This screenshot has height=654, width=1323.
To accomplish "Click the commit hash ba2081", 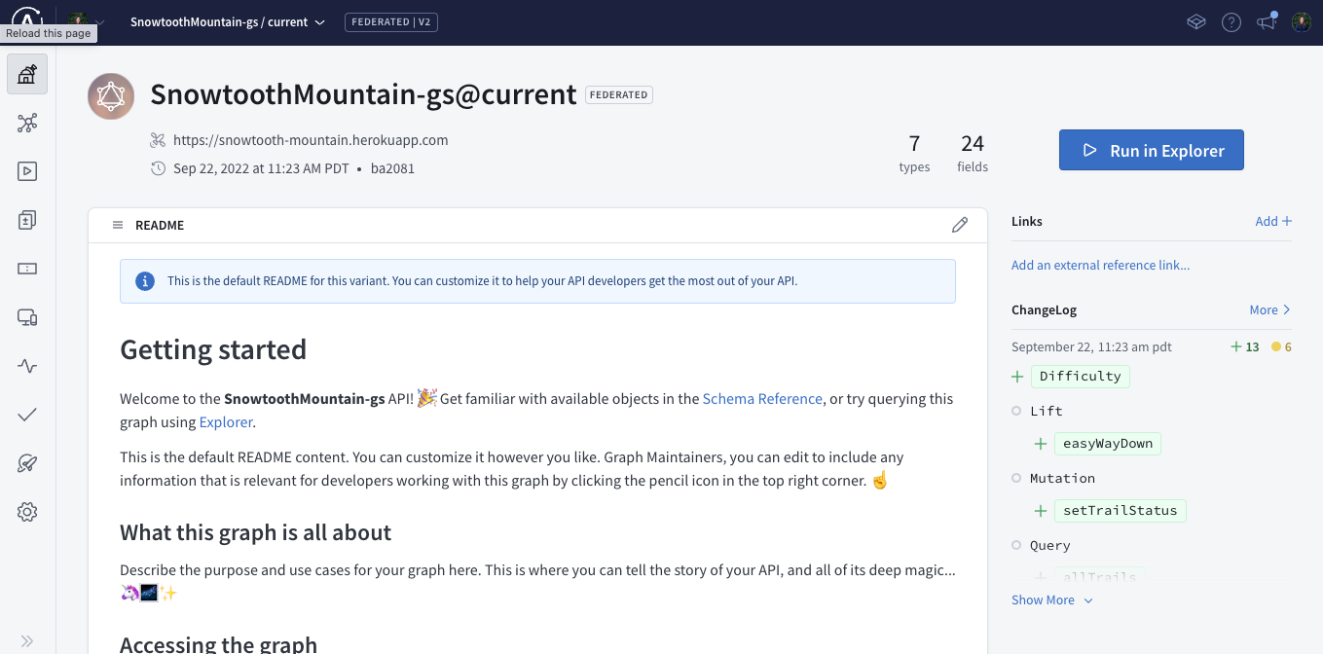I will pos(392,168).
